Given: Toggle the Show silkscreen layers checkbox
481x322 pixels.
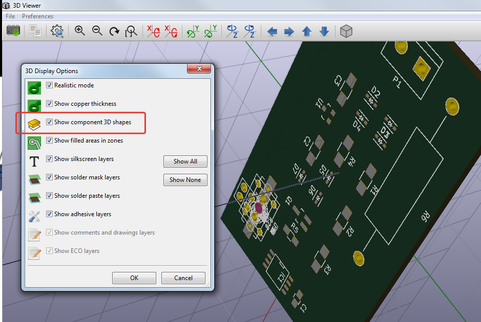Looking at the screenshot, I should [x=50, y=159].
